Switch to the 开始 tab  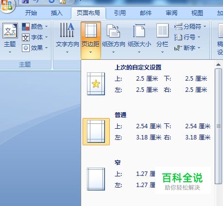(x=31, y=13)
